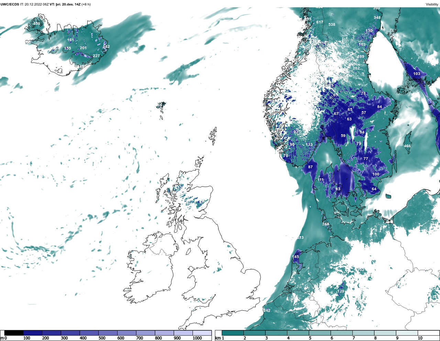This screenshot has height=341, width=440.
Task: Click the '466' value on Gotland
Action: tap(407, 146)
